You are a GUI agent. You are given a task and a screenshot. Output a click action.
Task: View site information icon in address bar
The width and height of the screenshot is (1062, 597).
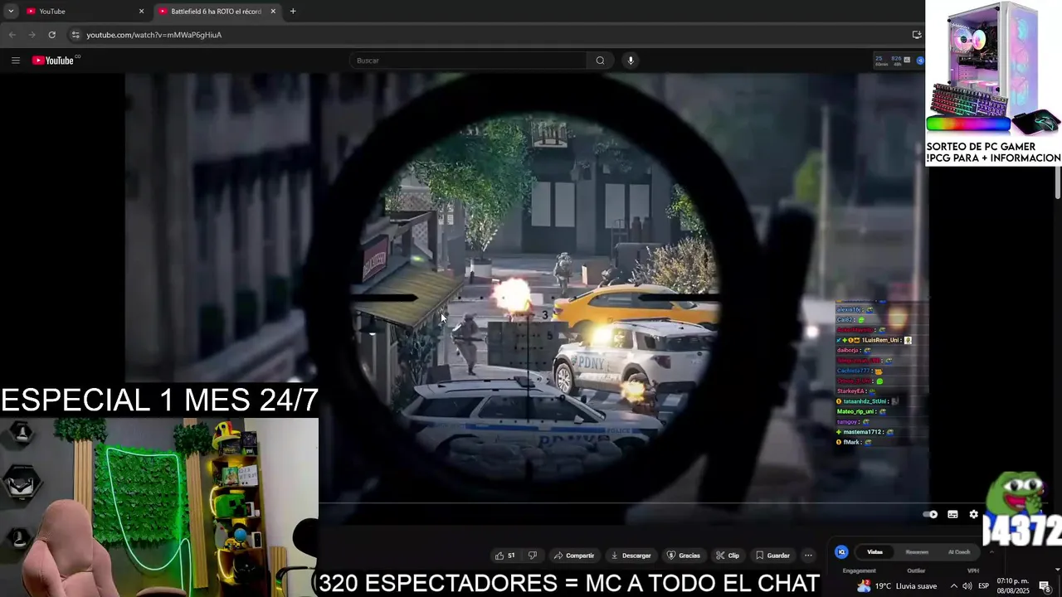(76, 35)
